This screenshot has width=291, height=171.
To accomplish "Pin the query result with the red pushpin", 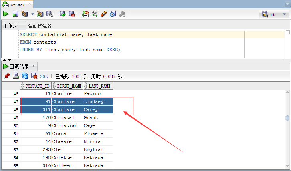I will (x=6, y=76).
